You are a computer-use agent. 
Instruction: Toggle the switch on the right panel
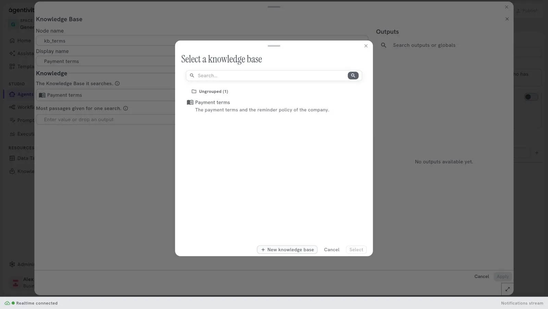(531, 97)
